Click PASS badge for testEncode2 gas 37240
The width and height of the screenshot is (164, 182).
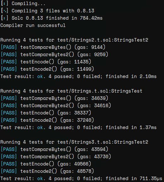click(9, 120)
